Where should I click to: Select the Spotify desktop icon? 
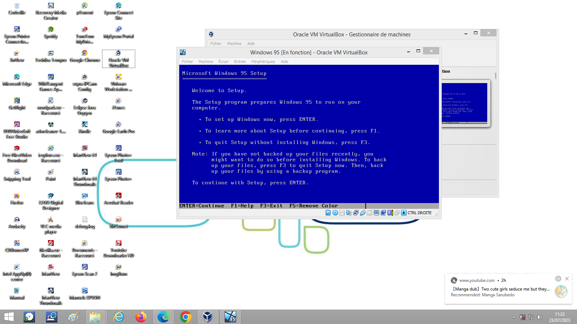[51, 33]
